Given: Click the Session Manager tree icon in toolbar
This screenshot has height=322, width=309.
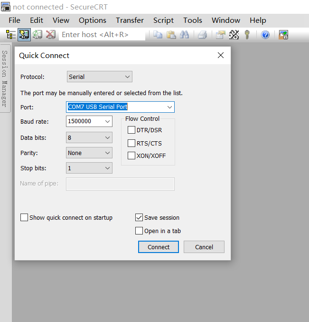Looking at the screenshot, I should click(x=11, y=35).
